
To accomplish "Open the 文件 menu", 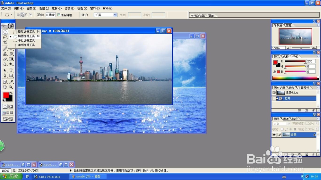I will [x=6, y=8].
